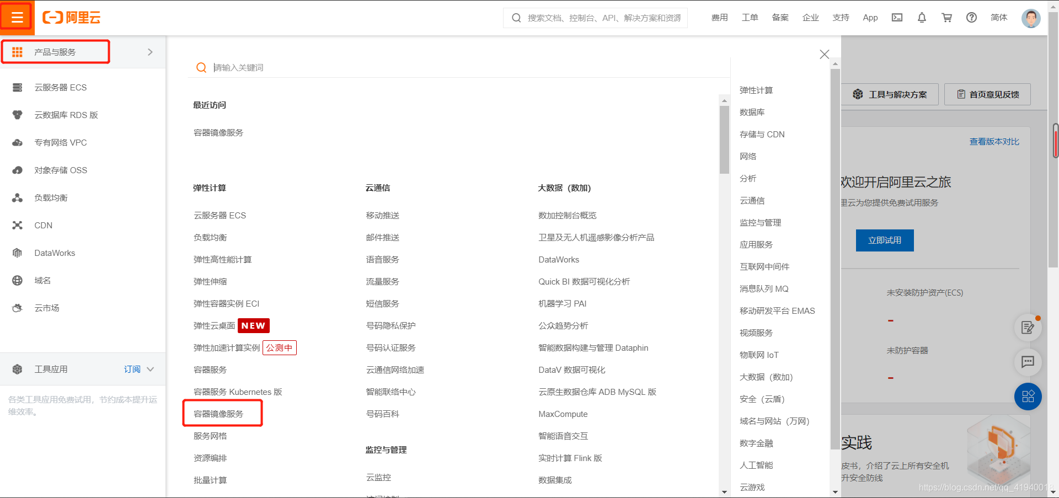
Task: Click the floating edit feedback icon
Action: coord(1028,328)
